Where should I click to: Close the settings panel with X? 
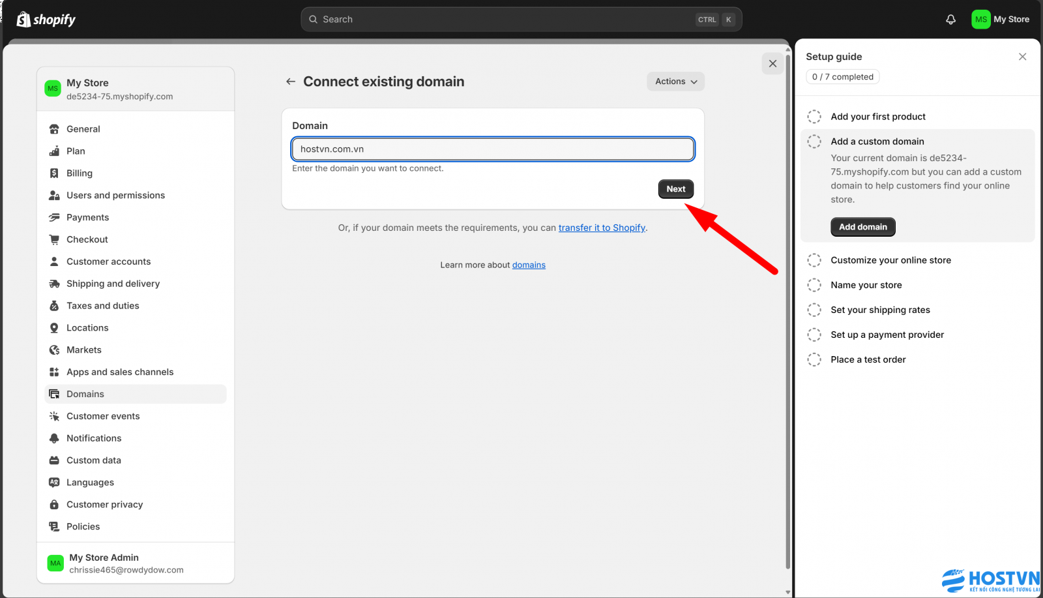point(772,63)
